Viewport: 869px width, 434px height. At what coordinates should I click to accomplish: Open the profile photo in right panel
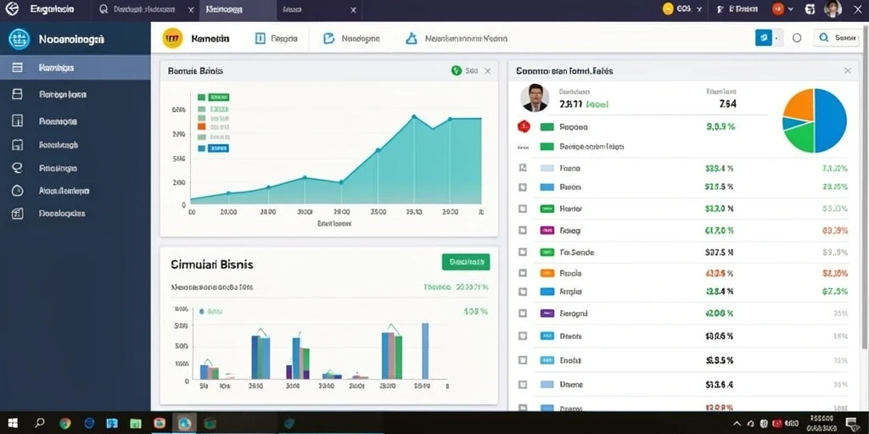pos(535,98)
